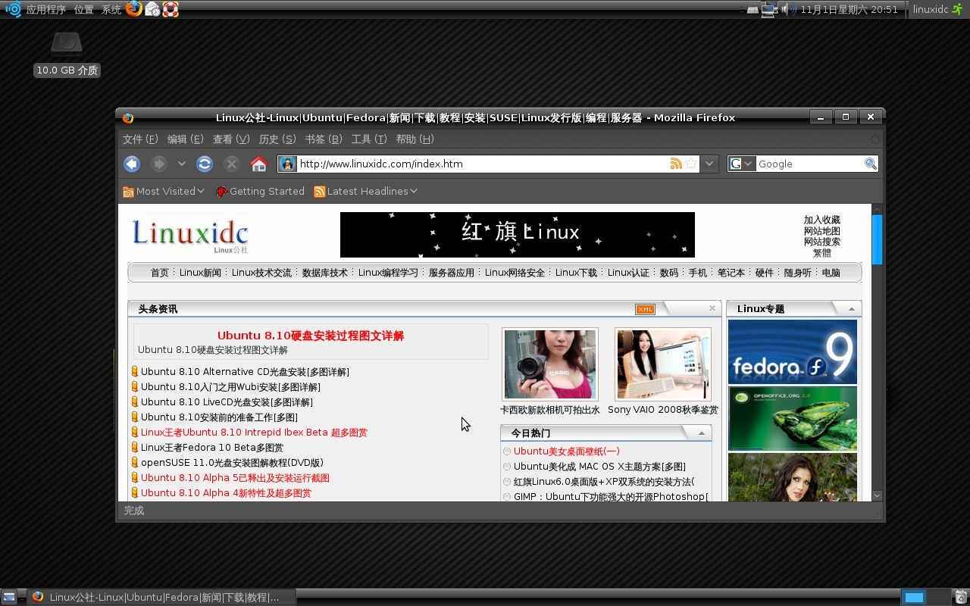This screenshot has height=606, width=970.
Task: Go to the Firefox home page
Action: 259,164
